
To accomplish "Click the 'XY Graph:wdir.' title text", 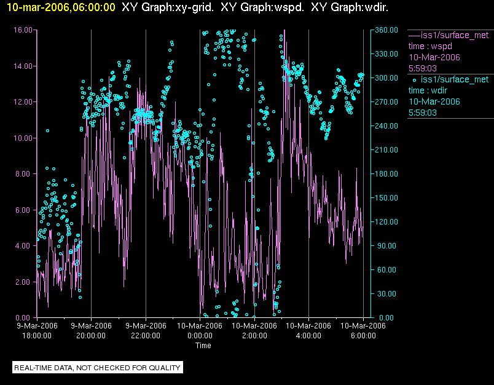I will 350,7.
